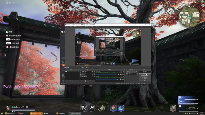Viewport: 205px width, 115px height.
Task: Pop out the Sources dock panel header icon
Action: (94, 70)
